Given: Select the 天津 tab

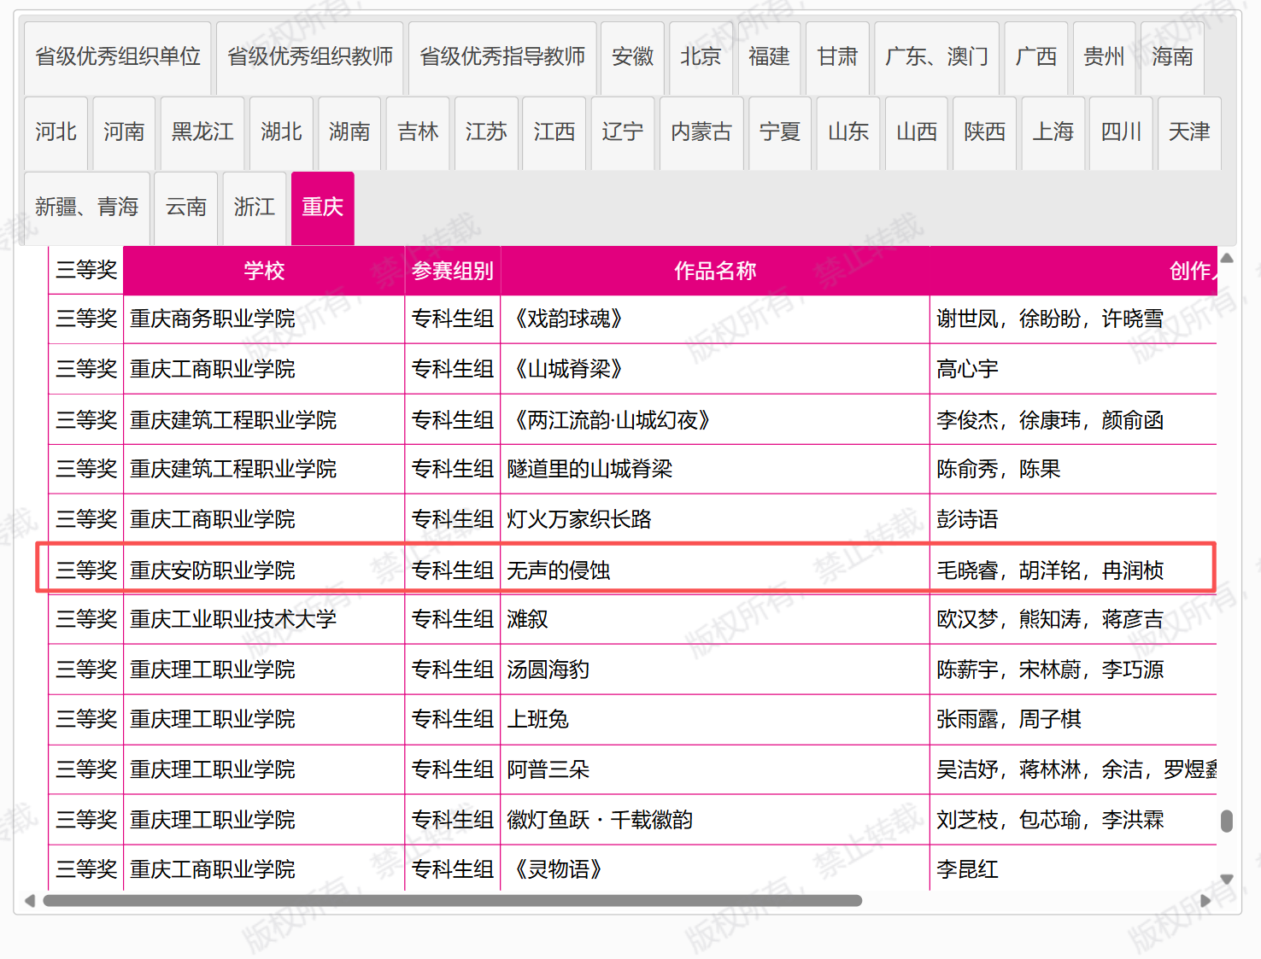Looking at the screenshot, I should pos(1191,133).
